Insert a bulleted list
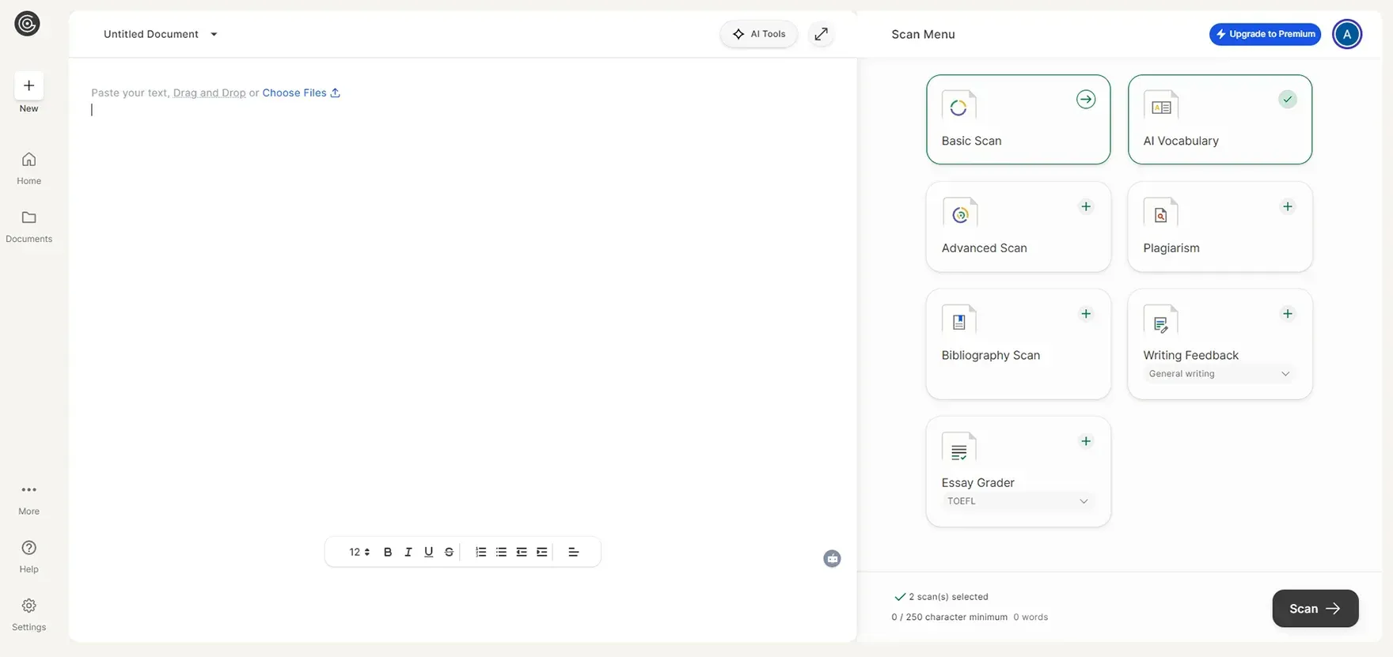Screen dimensions: 1393x657 (501, 552)
